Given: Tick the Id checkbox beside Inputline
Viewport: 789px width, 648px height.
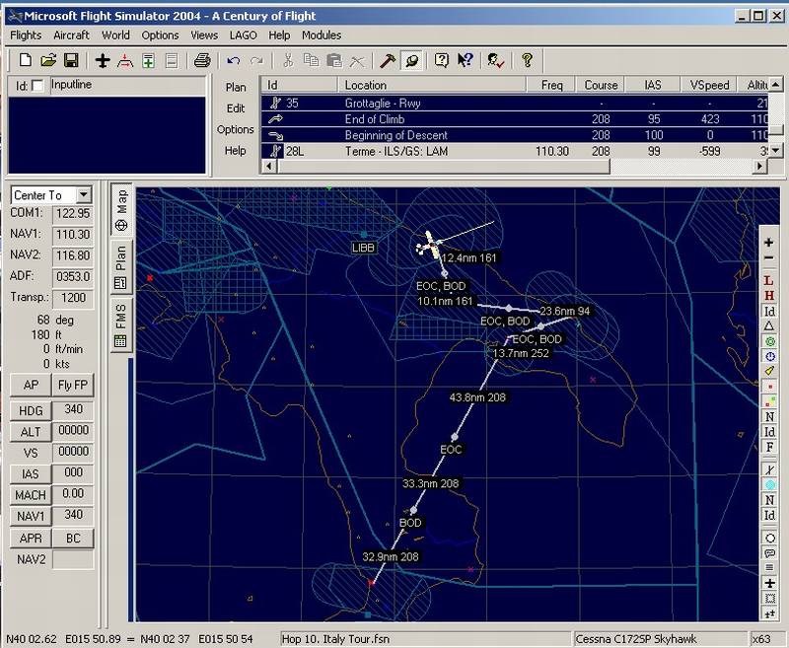Looking at the screenshot, I should 37,87.
